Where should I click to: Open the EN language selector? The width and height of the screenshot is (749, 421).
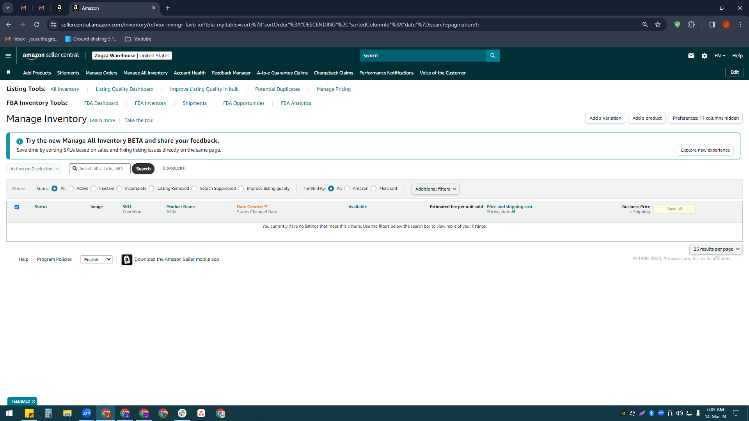720,56
